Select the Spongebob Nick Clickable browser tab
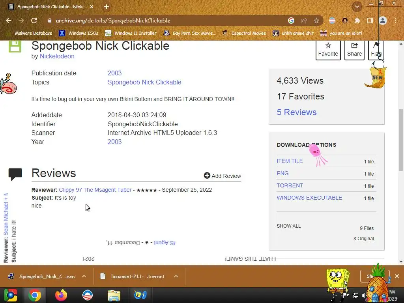Viewport: 404px width, 303px height. pos(50,7)
